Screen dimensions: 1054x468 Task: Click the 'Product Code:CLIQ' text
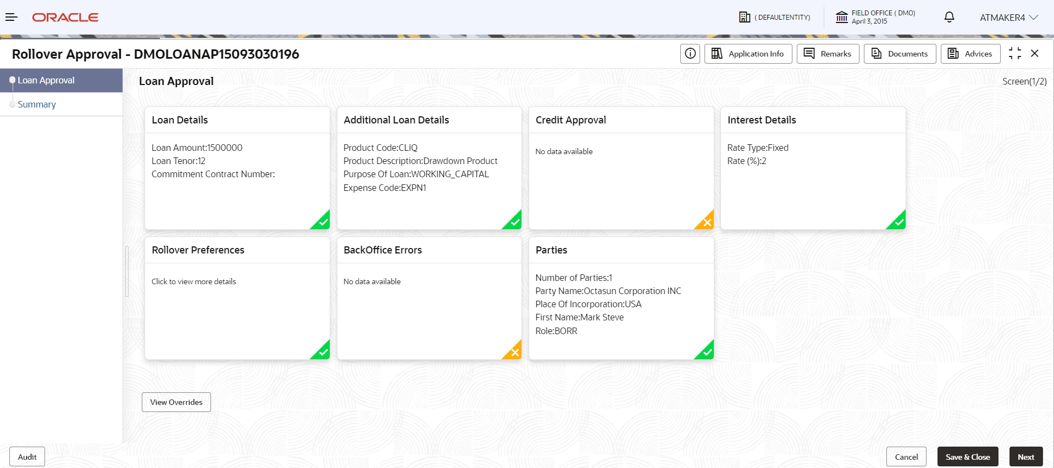pos(380,148)
